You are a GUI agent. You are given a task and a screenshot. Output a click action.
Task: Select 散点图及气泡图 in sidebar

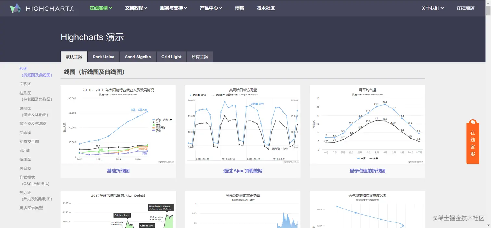click(x=33, y=124)
